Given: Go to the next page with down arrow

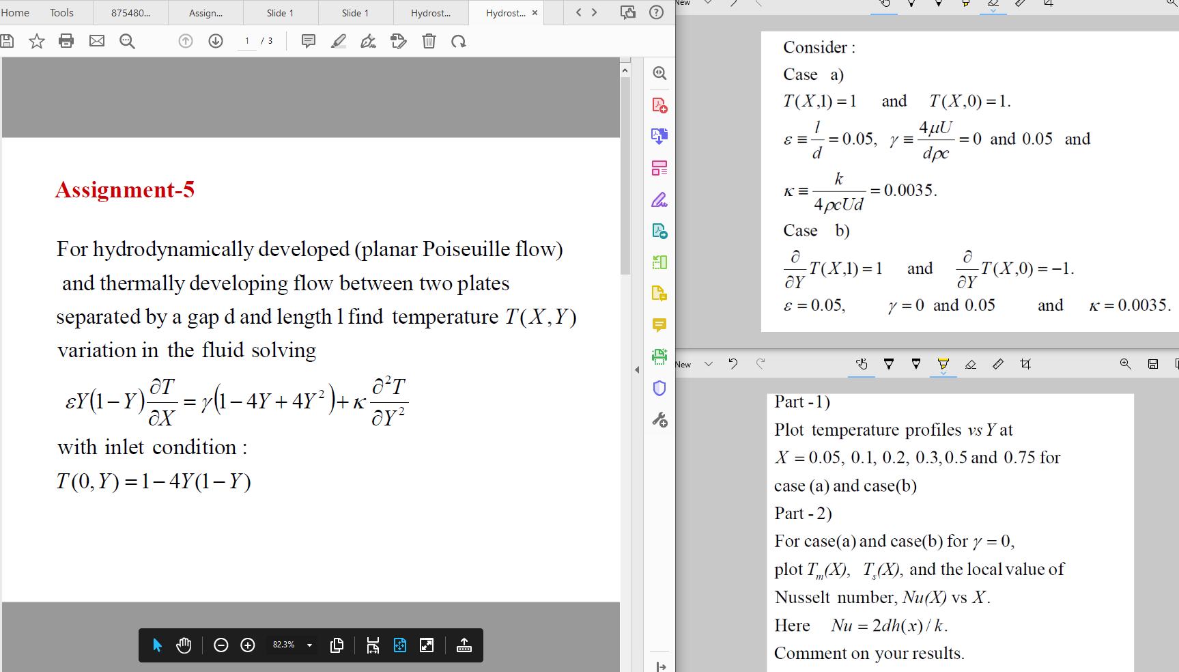Looking at the screenshot, I should (x=216, y=41).
